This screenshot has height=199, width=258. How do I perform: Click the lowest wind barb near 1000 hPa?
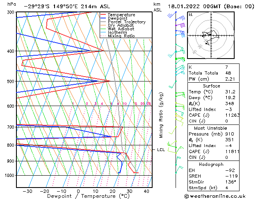pyautogui.click(x=179, y=170)
